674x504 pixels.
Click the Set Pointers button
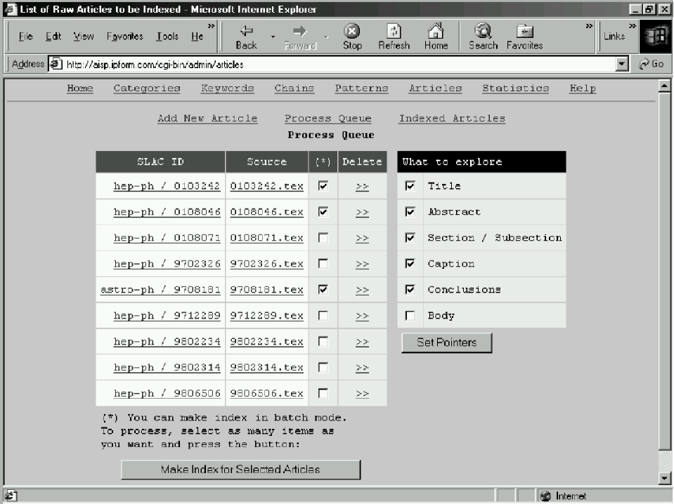pyautogui.click(x=446, y=343)
